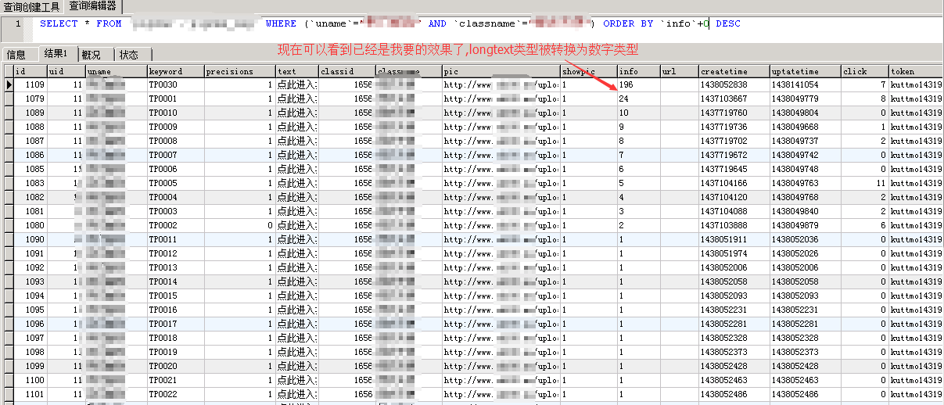This screenshot has width=944, height=405.
Task: Select createtime cell 1437104166
Action: tap(734, 183)
